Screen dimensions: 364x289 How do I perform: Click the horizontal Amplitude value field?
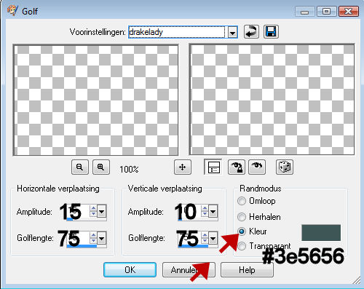point(78,211)
